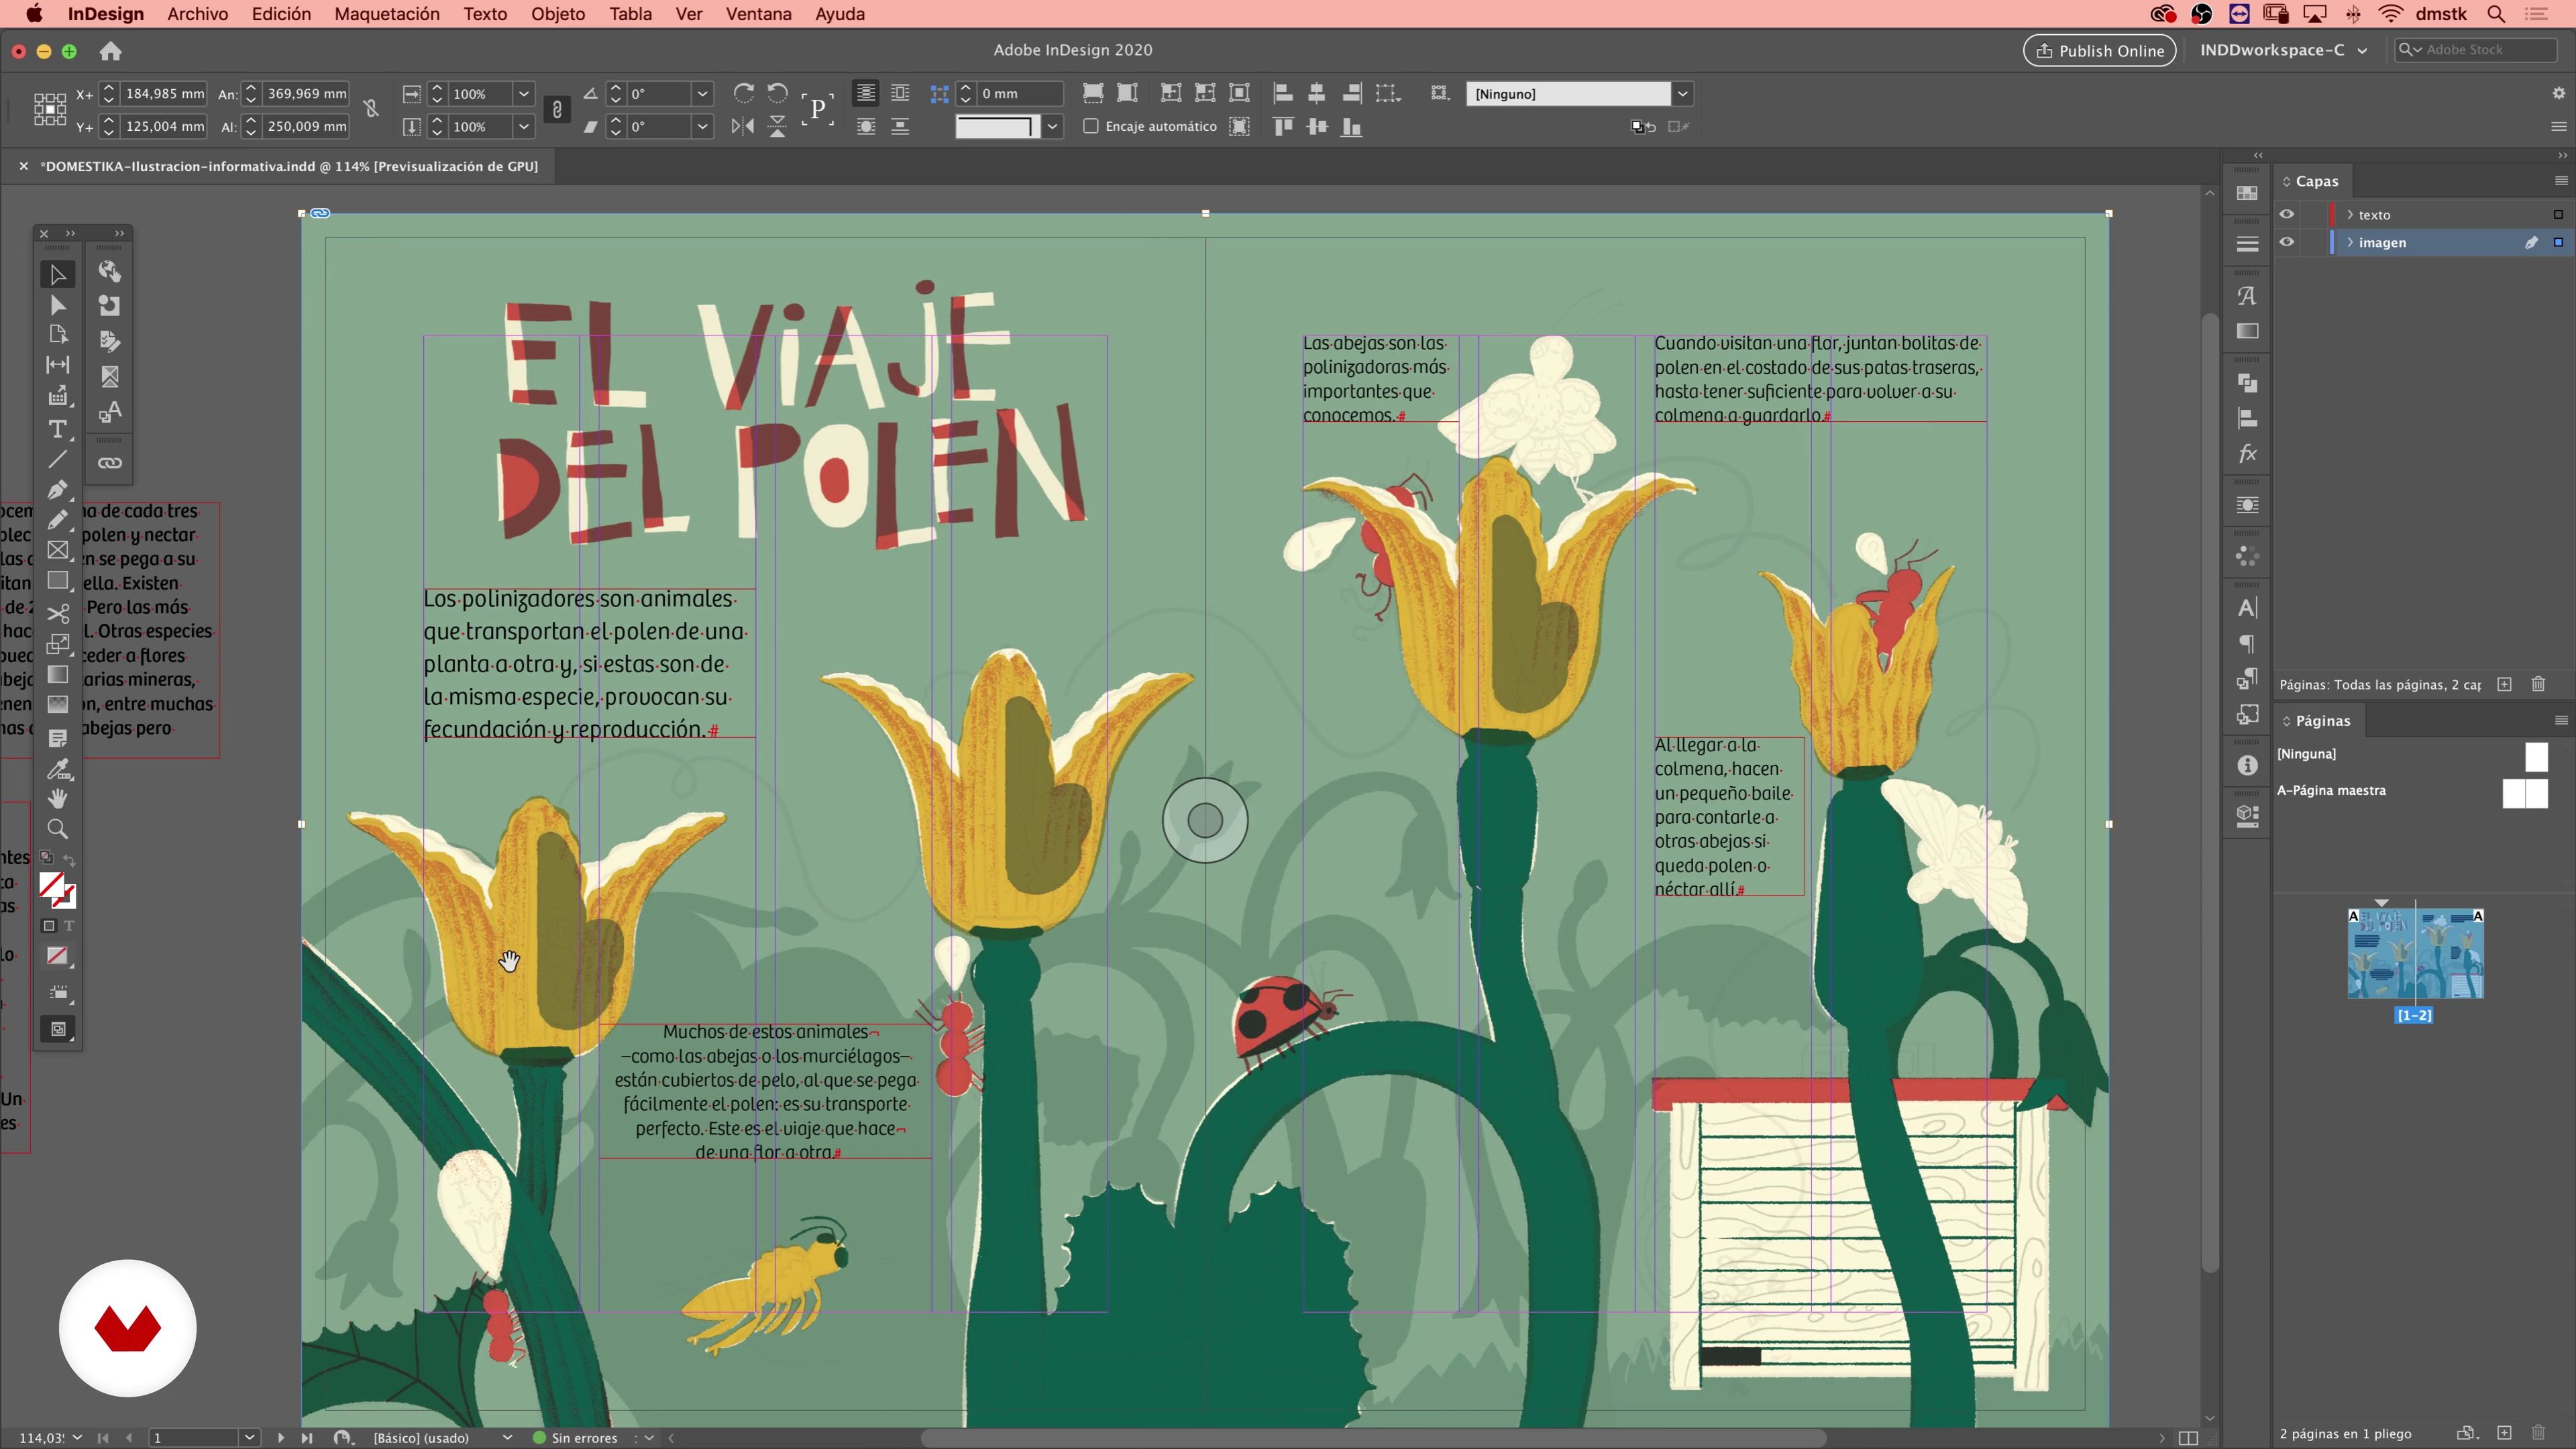This screenshot has width=2576, height=1449.
Task: Expand the imagen layer
Action: coord(2350,242)
